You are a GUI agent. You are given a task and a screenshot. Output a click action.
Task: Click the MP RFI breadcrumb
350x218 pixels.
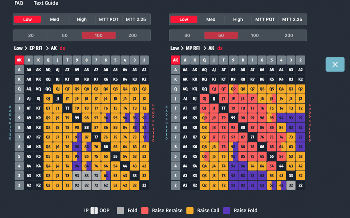pyautogui.click(x=192, y=48)
